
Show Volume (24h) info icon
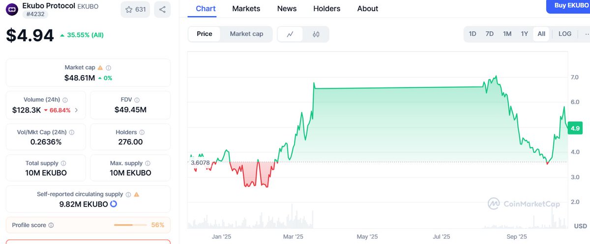(65, 100)
